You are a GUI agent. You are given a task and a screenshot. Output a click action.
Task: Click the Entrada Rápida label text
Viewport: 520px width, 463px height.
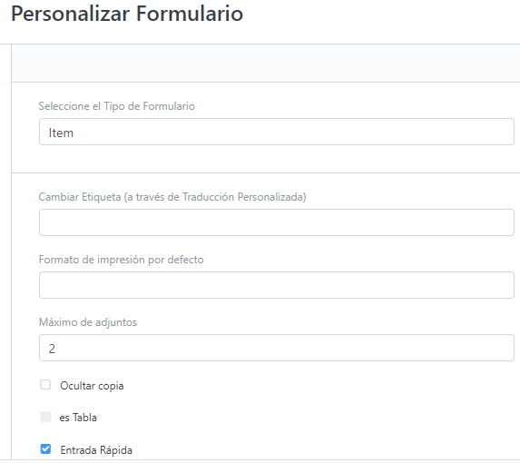(96, 450)
